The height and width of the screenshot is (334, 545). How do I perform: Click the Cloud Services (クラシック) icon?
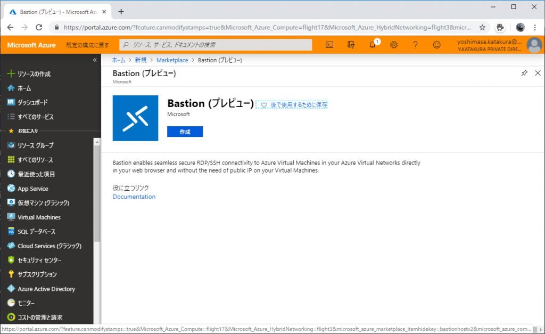point(11,246)
